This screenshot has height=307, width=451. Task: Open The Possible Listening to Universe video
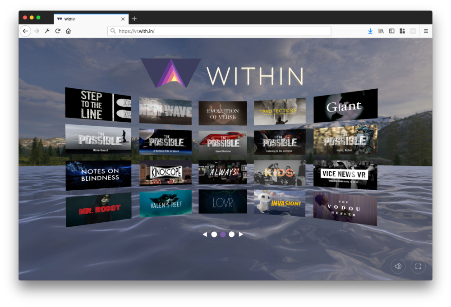coord(280,142)
